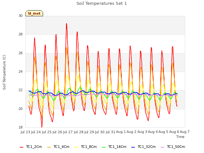Click the violet TC1_50Cm legend swatch
The width and height of the screenshot is (204, 153).
pyautogui.click(x=163, y=147)
